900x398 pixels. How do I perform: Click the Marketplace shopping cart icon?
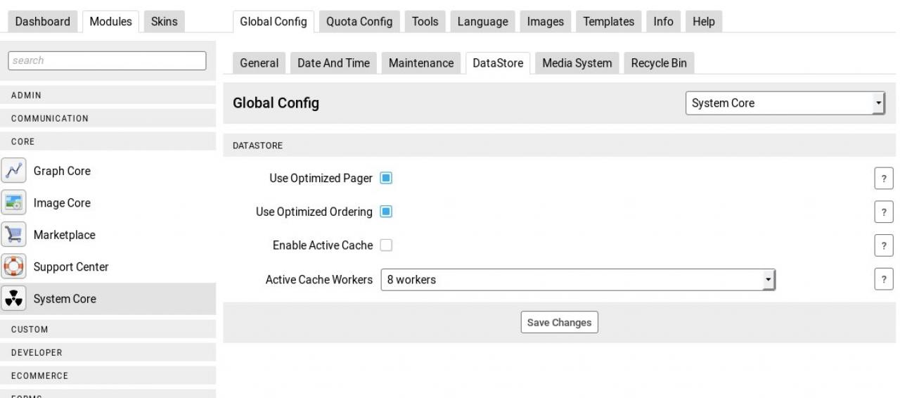[13, 235]
